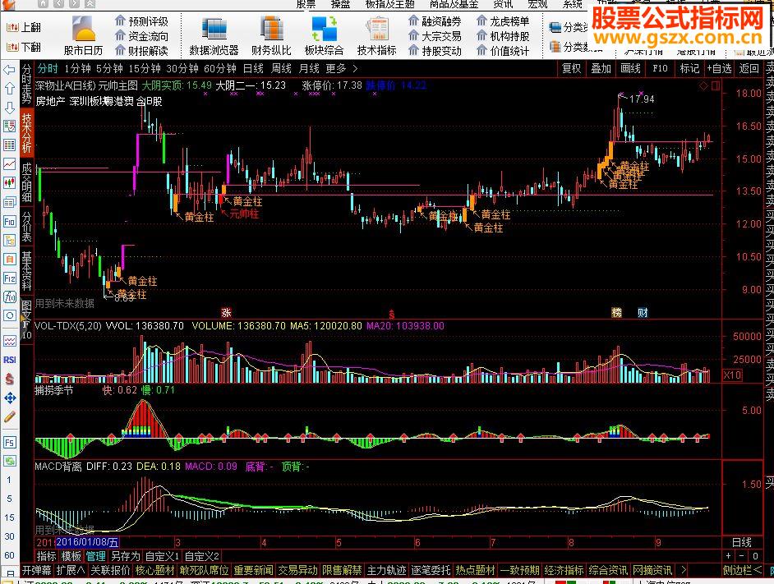The width and height of the screenshot is (774, 584).
Task: Click the 复权 button
Action: point(572,69)
